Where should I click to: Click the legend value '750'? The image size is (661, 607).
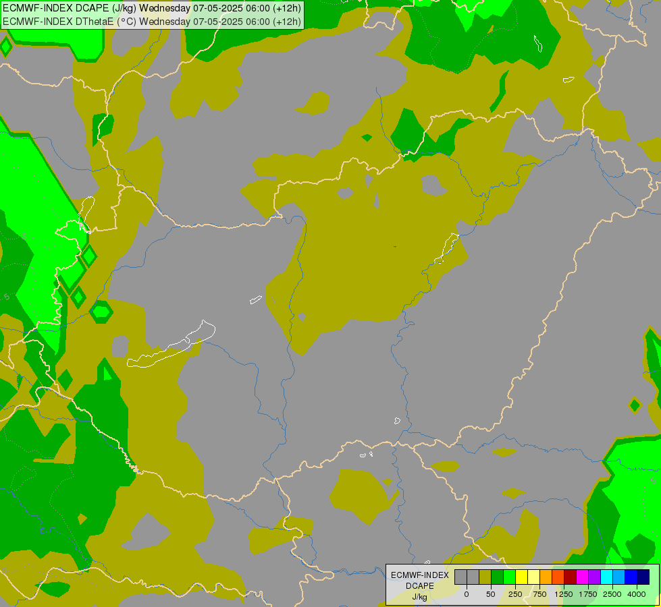click(x=539, y=594)
